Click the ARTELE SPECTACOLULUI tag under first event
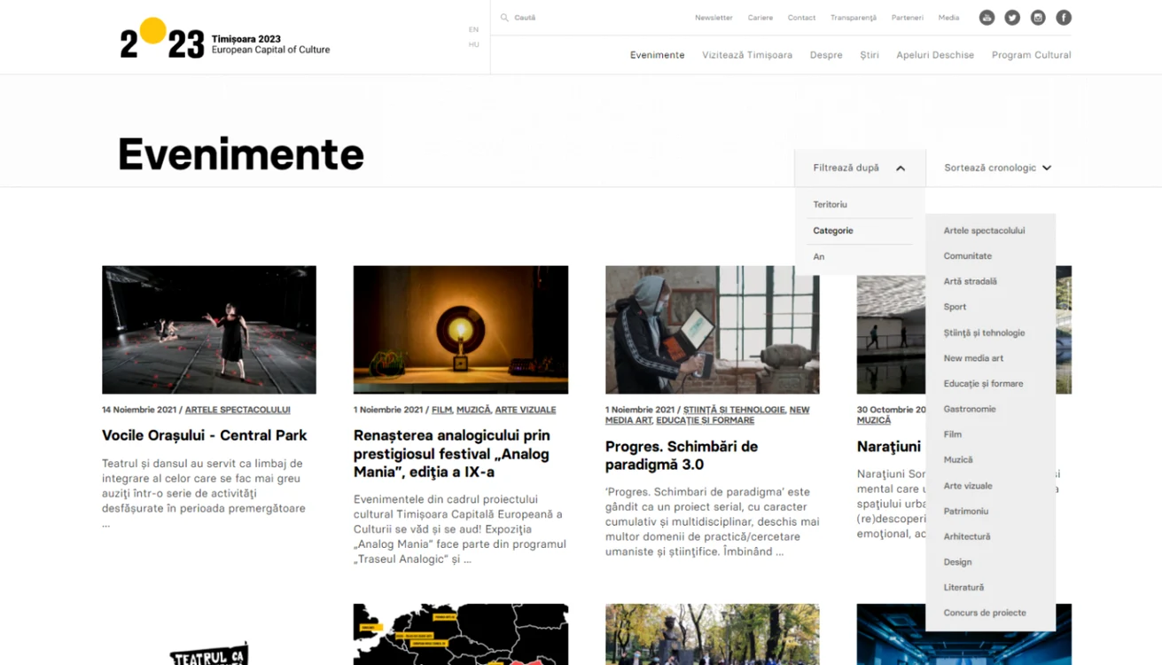 [x=238, y=410]
